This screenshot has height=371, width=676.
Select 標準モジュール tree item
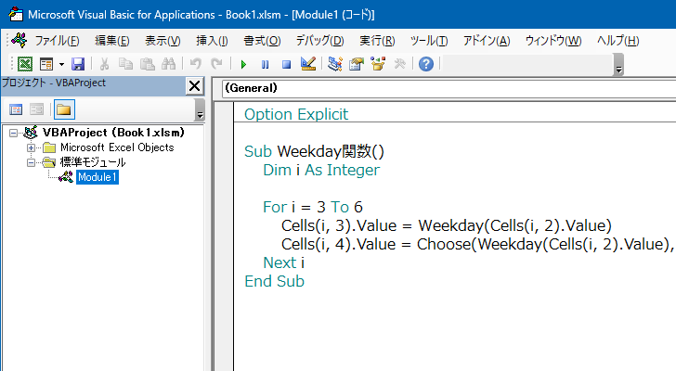pyautogui.click(x=93, y=162)
